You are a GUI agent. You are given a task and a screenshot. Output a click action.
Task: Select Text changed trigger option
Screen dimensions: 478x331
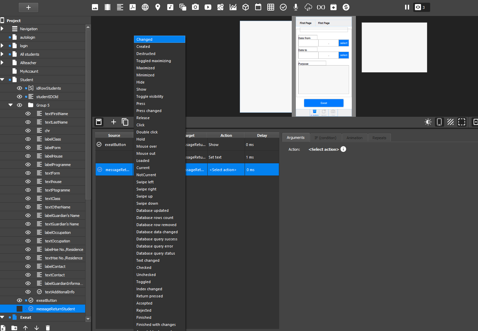tap(159, 260)
